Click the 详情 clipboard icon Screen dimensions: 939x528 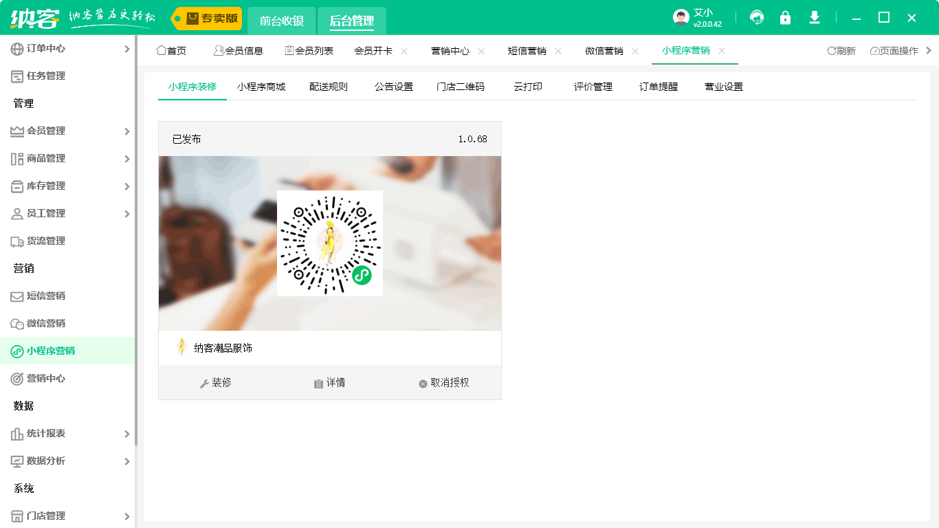pos(318,384)
